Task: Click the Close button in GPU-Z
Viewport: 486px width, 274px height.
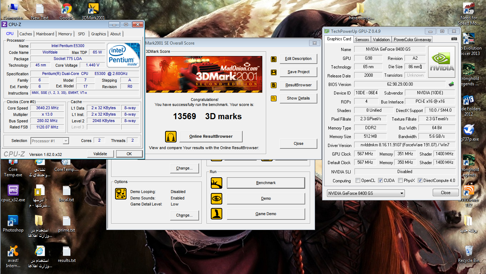Action: tap(446, 193)
